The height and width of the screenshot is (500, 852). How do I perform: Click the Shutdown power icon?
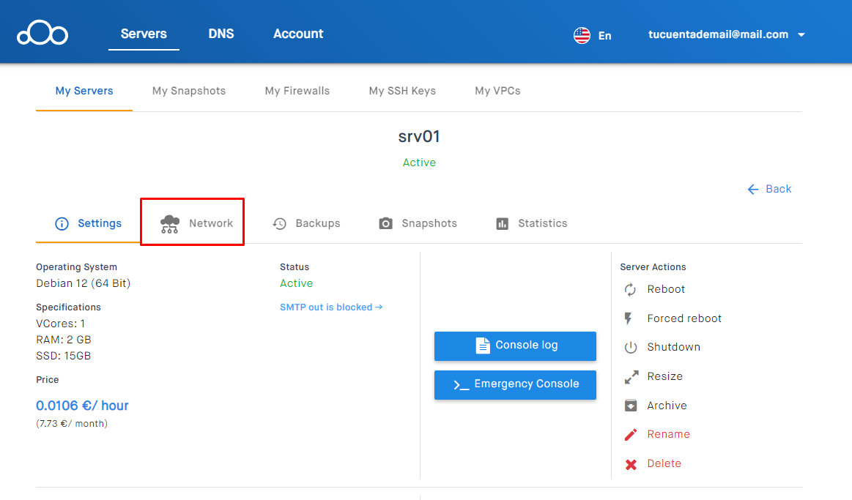630,348
